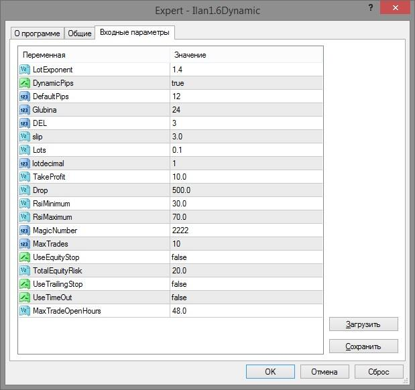Screen dimensions: 415x390
Task: Select the UseEquityStop false value cell
Action: tap(246, 257)
